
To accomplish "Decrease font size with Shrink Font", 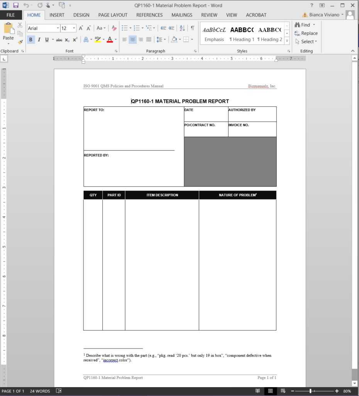I will pyautogui.click(x=88, y=28).
